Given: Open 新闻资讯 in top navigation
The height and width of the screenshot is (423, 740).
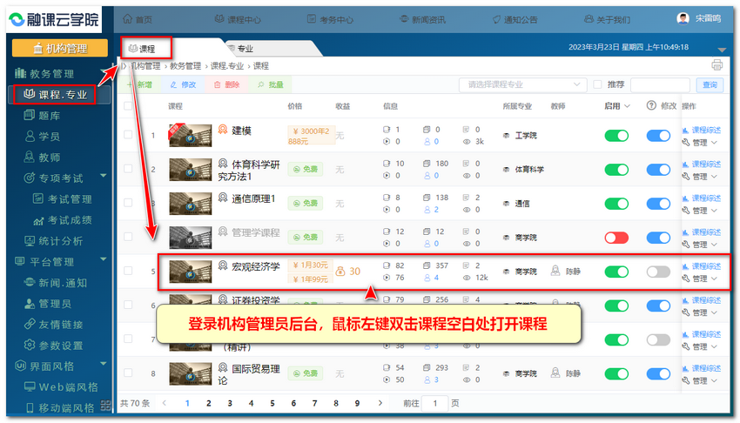Looking at the screenshot, I should pyautogui.click(x=422, y=19).
